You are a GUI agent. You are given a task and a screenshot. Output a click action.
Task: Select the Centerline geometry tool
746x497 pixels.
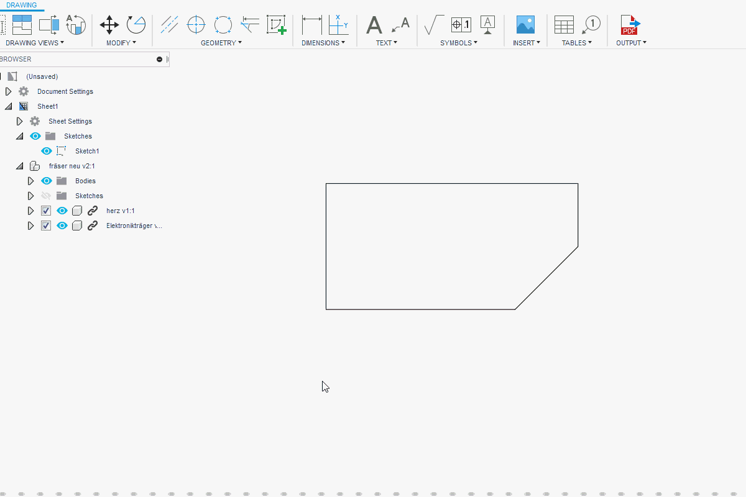point(169,25)
